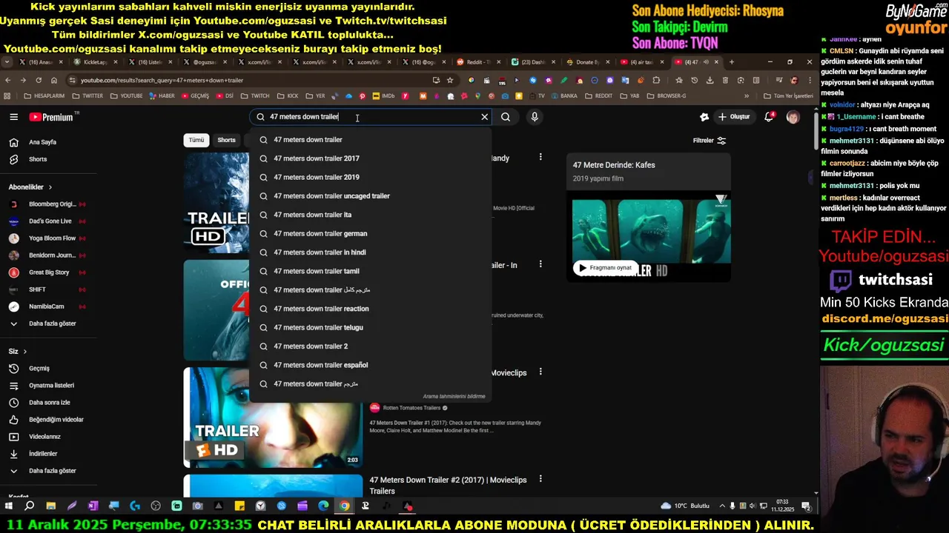949x533 pixels.
Task: Select suggestion "47 meters down trailer español"
Action: pyautogui.click(x=371, y=365)
